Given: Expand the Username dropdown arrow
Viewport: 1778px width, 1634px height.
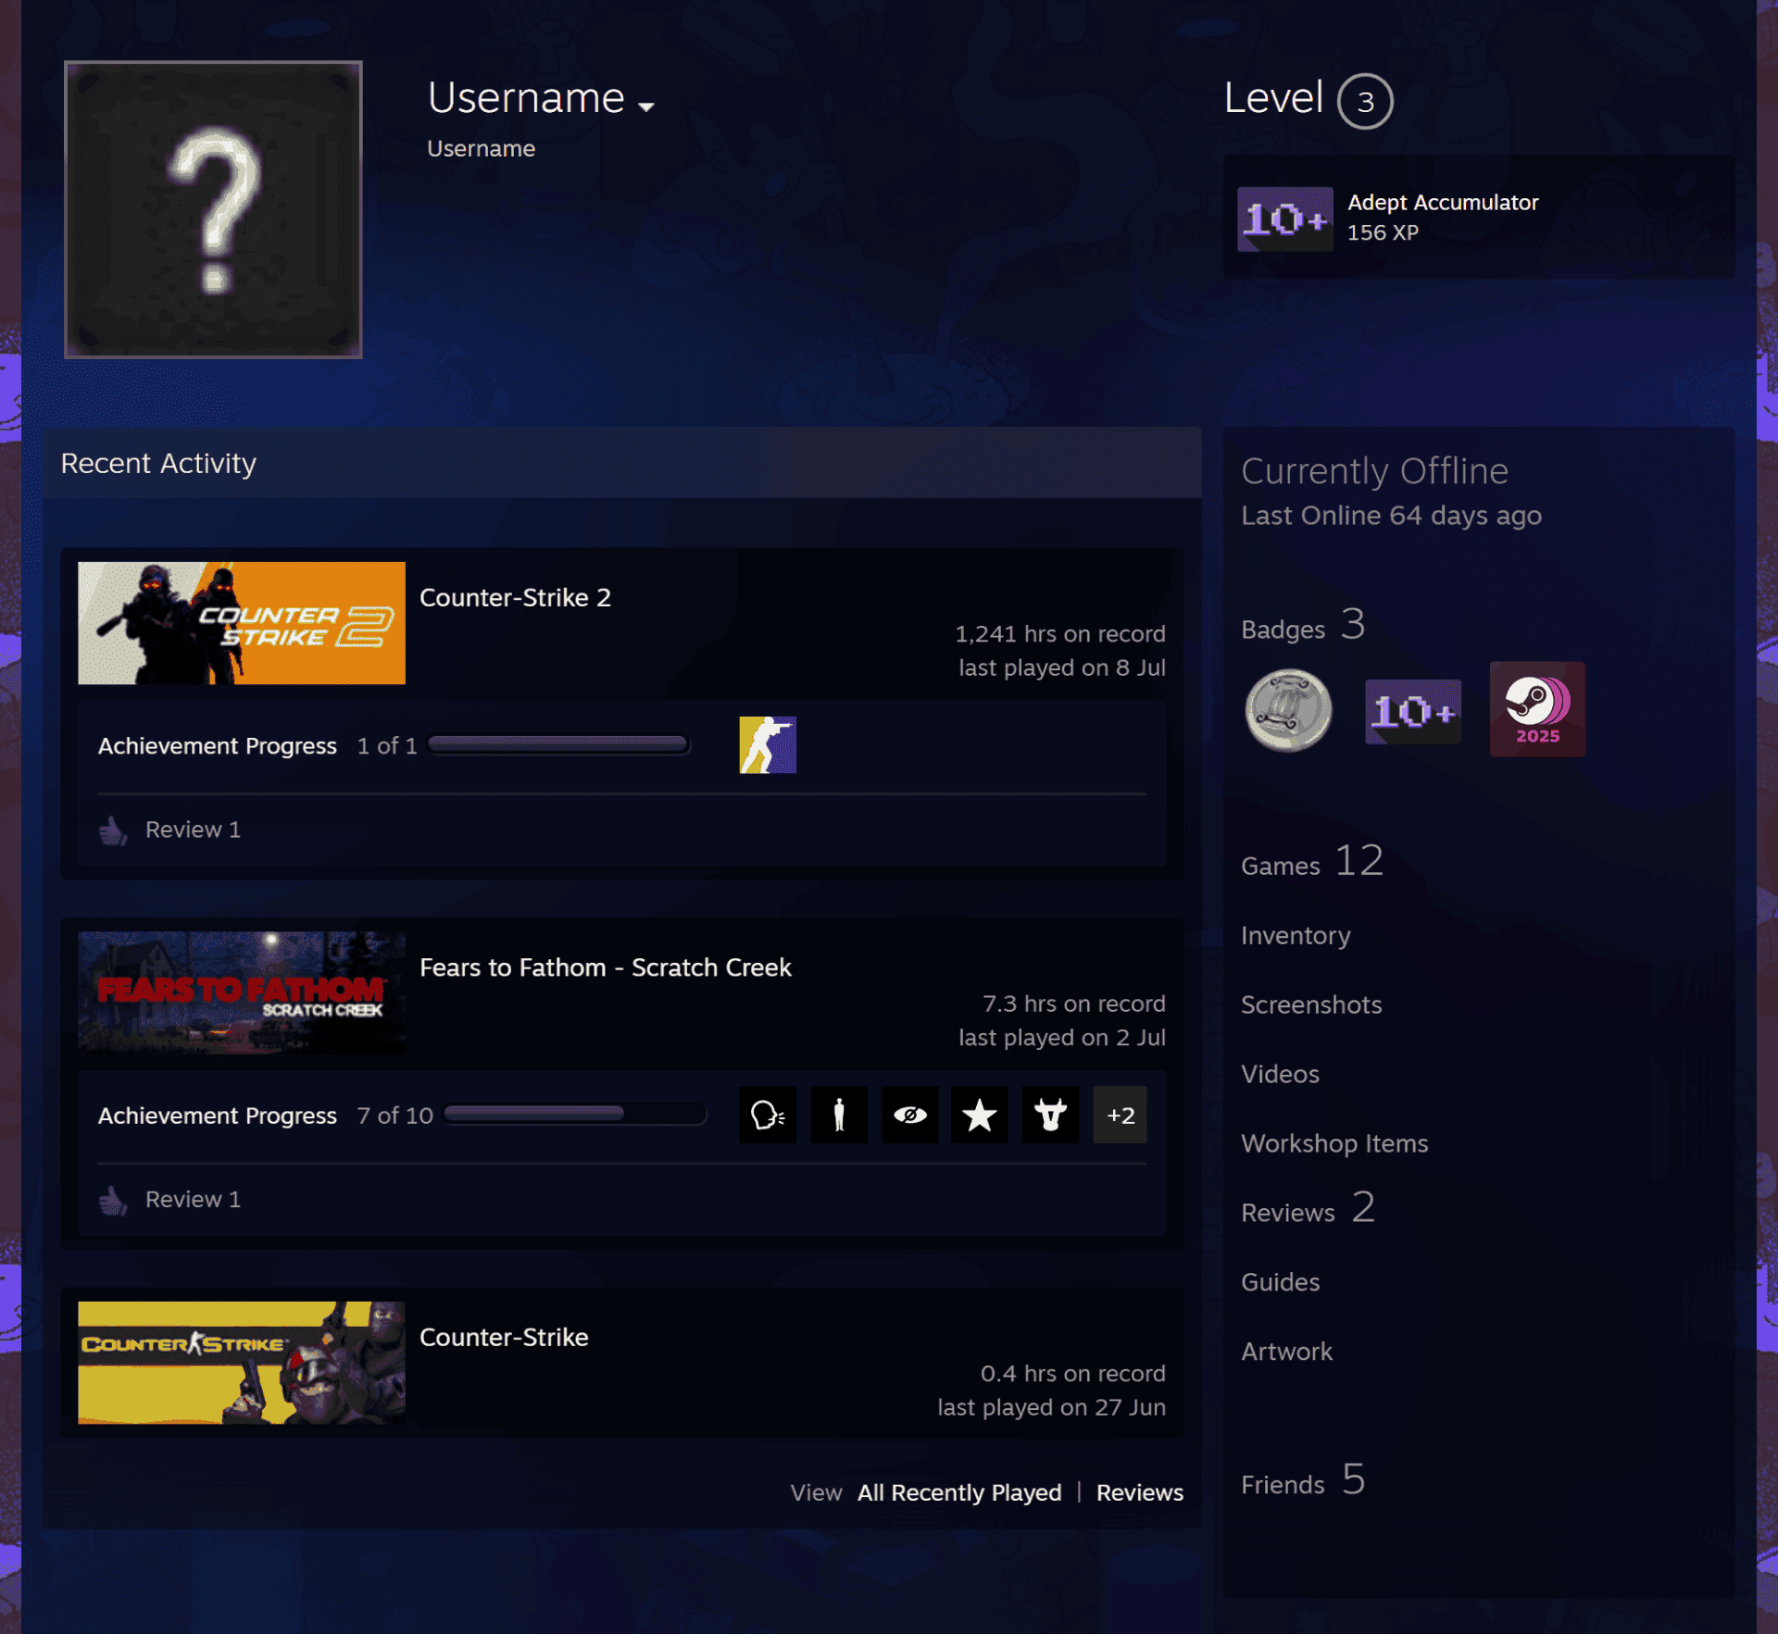Looking at the screenshot, I should pyautogui.click(x=646, y=106).
